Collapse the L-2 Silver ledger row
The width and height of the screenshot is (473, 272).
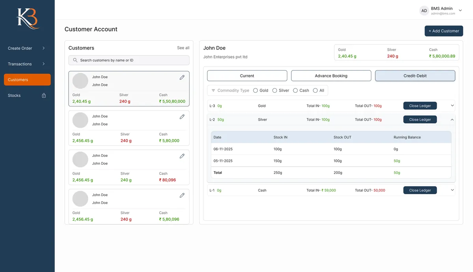(x=452, y=119)
